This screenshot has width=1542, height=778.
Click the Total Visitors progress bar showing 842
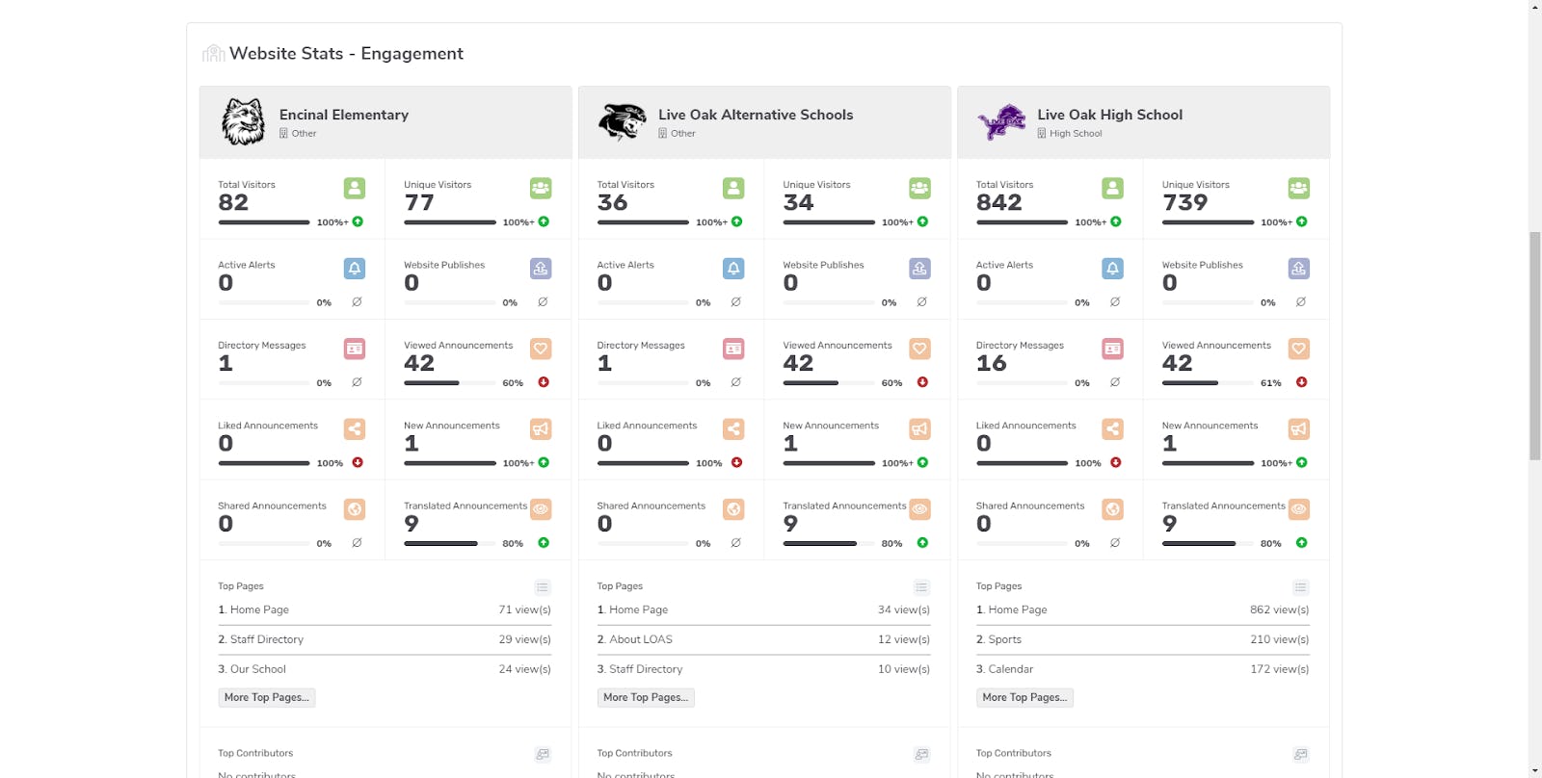pyautogui.click(x=1021, y=221)
